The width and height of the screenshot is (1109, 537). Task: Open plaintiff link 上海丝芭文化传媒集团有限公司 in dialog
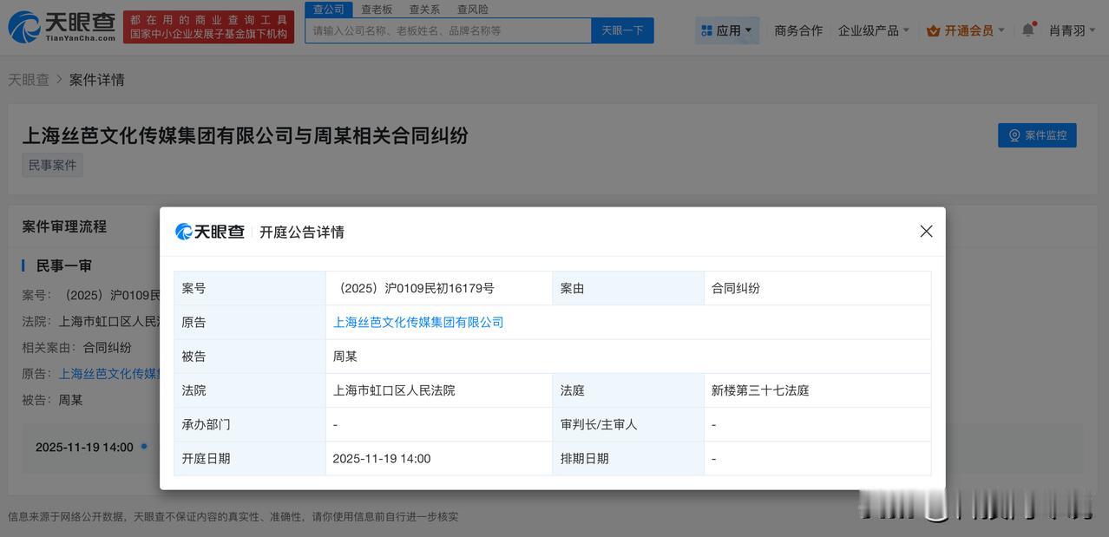(x=418, y=322)
